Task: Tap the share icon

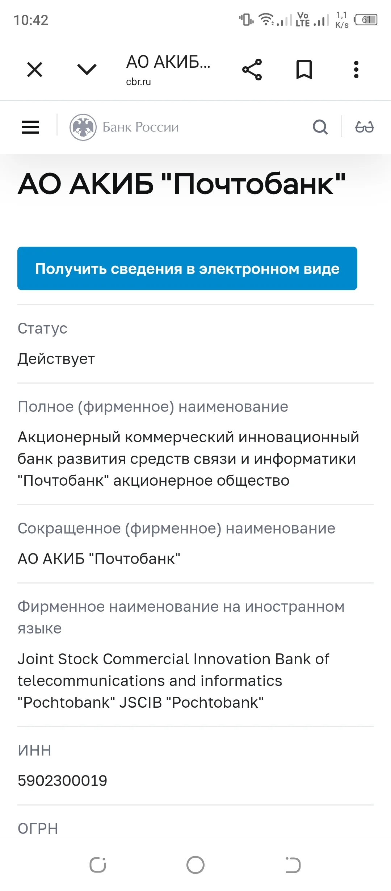Action: pyautogui.click(x=252, y=70)
